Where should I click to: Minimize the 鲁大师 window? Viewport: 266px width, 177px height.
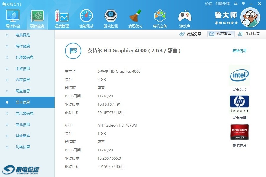click(x=252, y=4)
